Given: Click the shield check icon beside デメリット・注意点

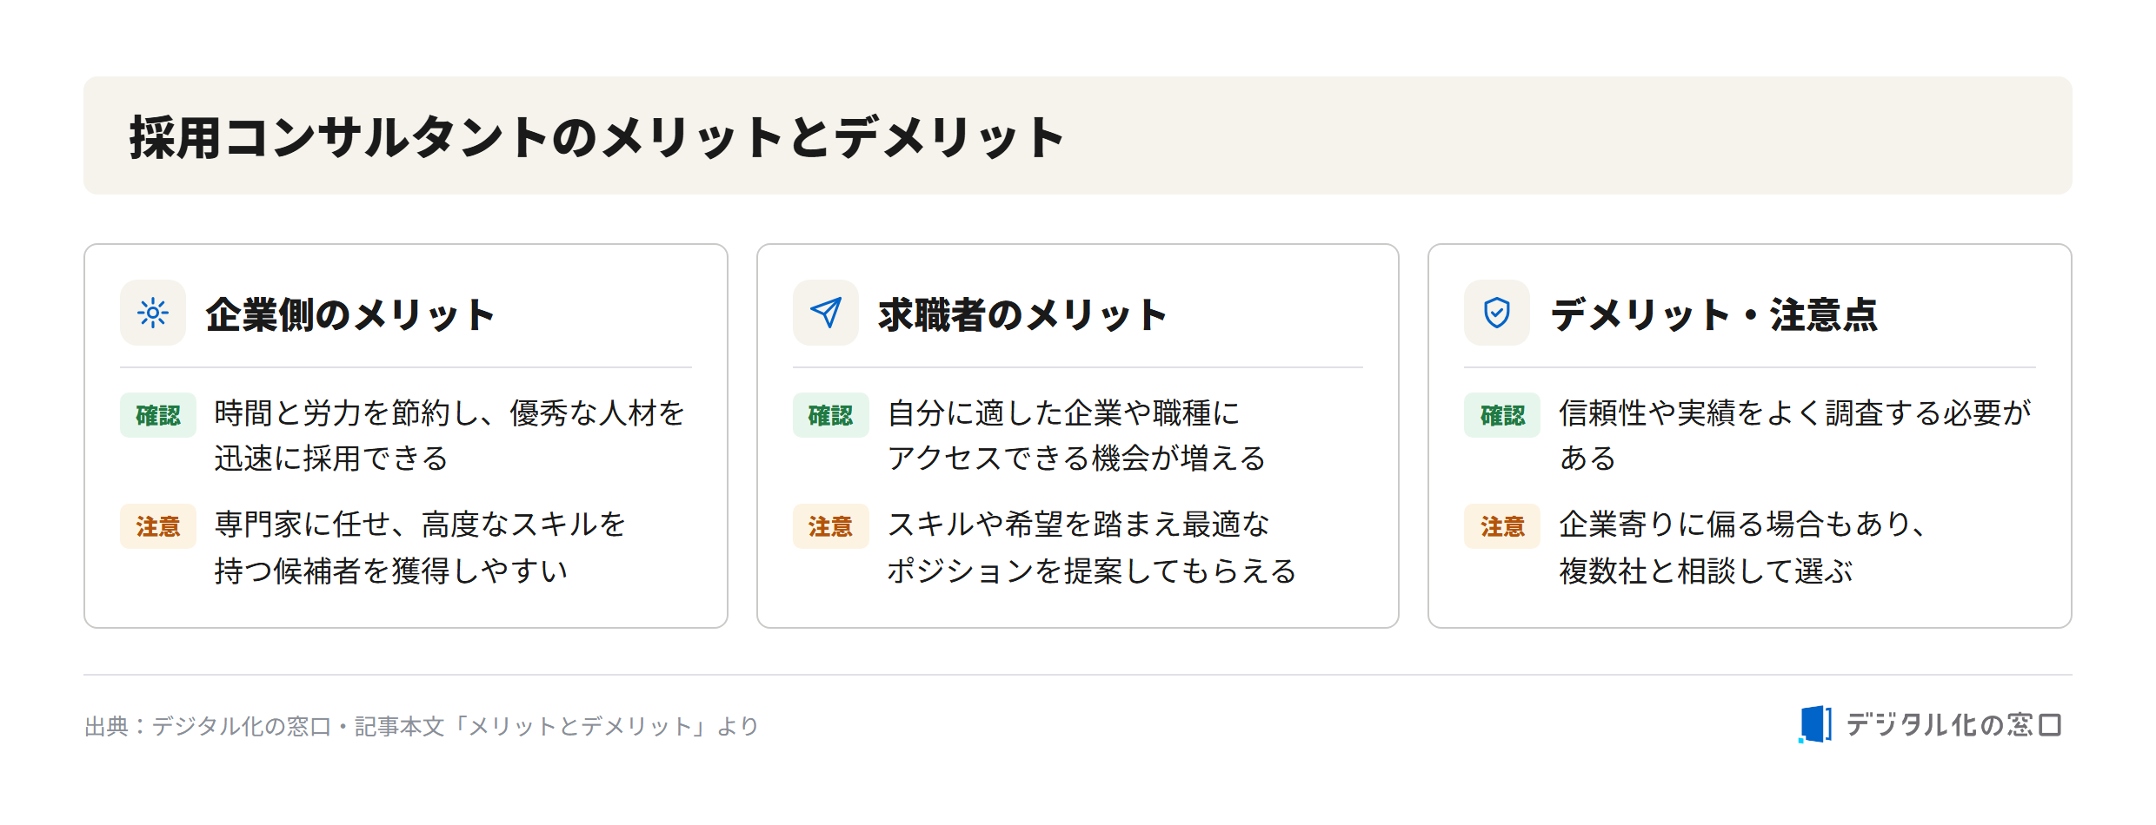Looking at the screenshot, I should point(1497,313).
